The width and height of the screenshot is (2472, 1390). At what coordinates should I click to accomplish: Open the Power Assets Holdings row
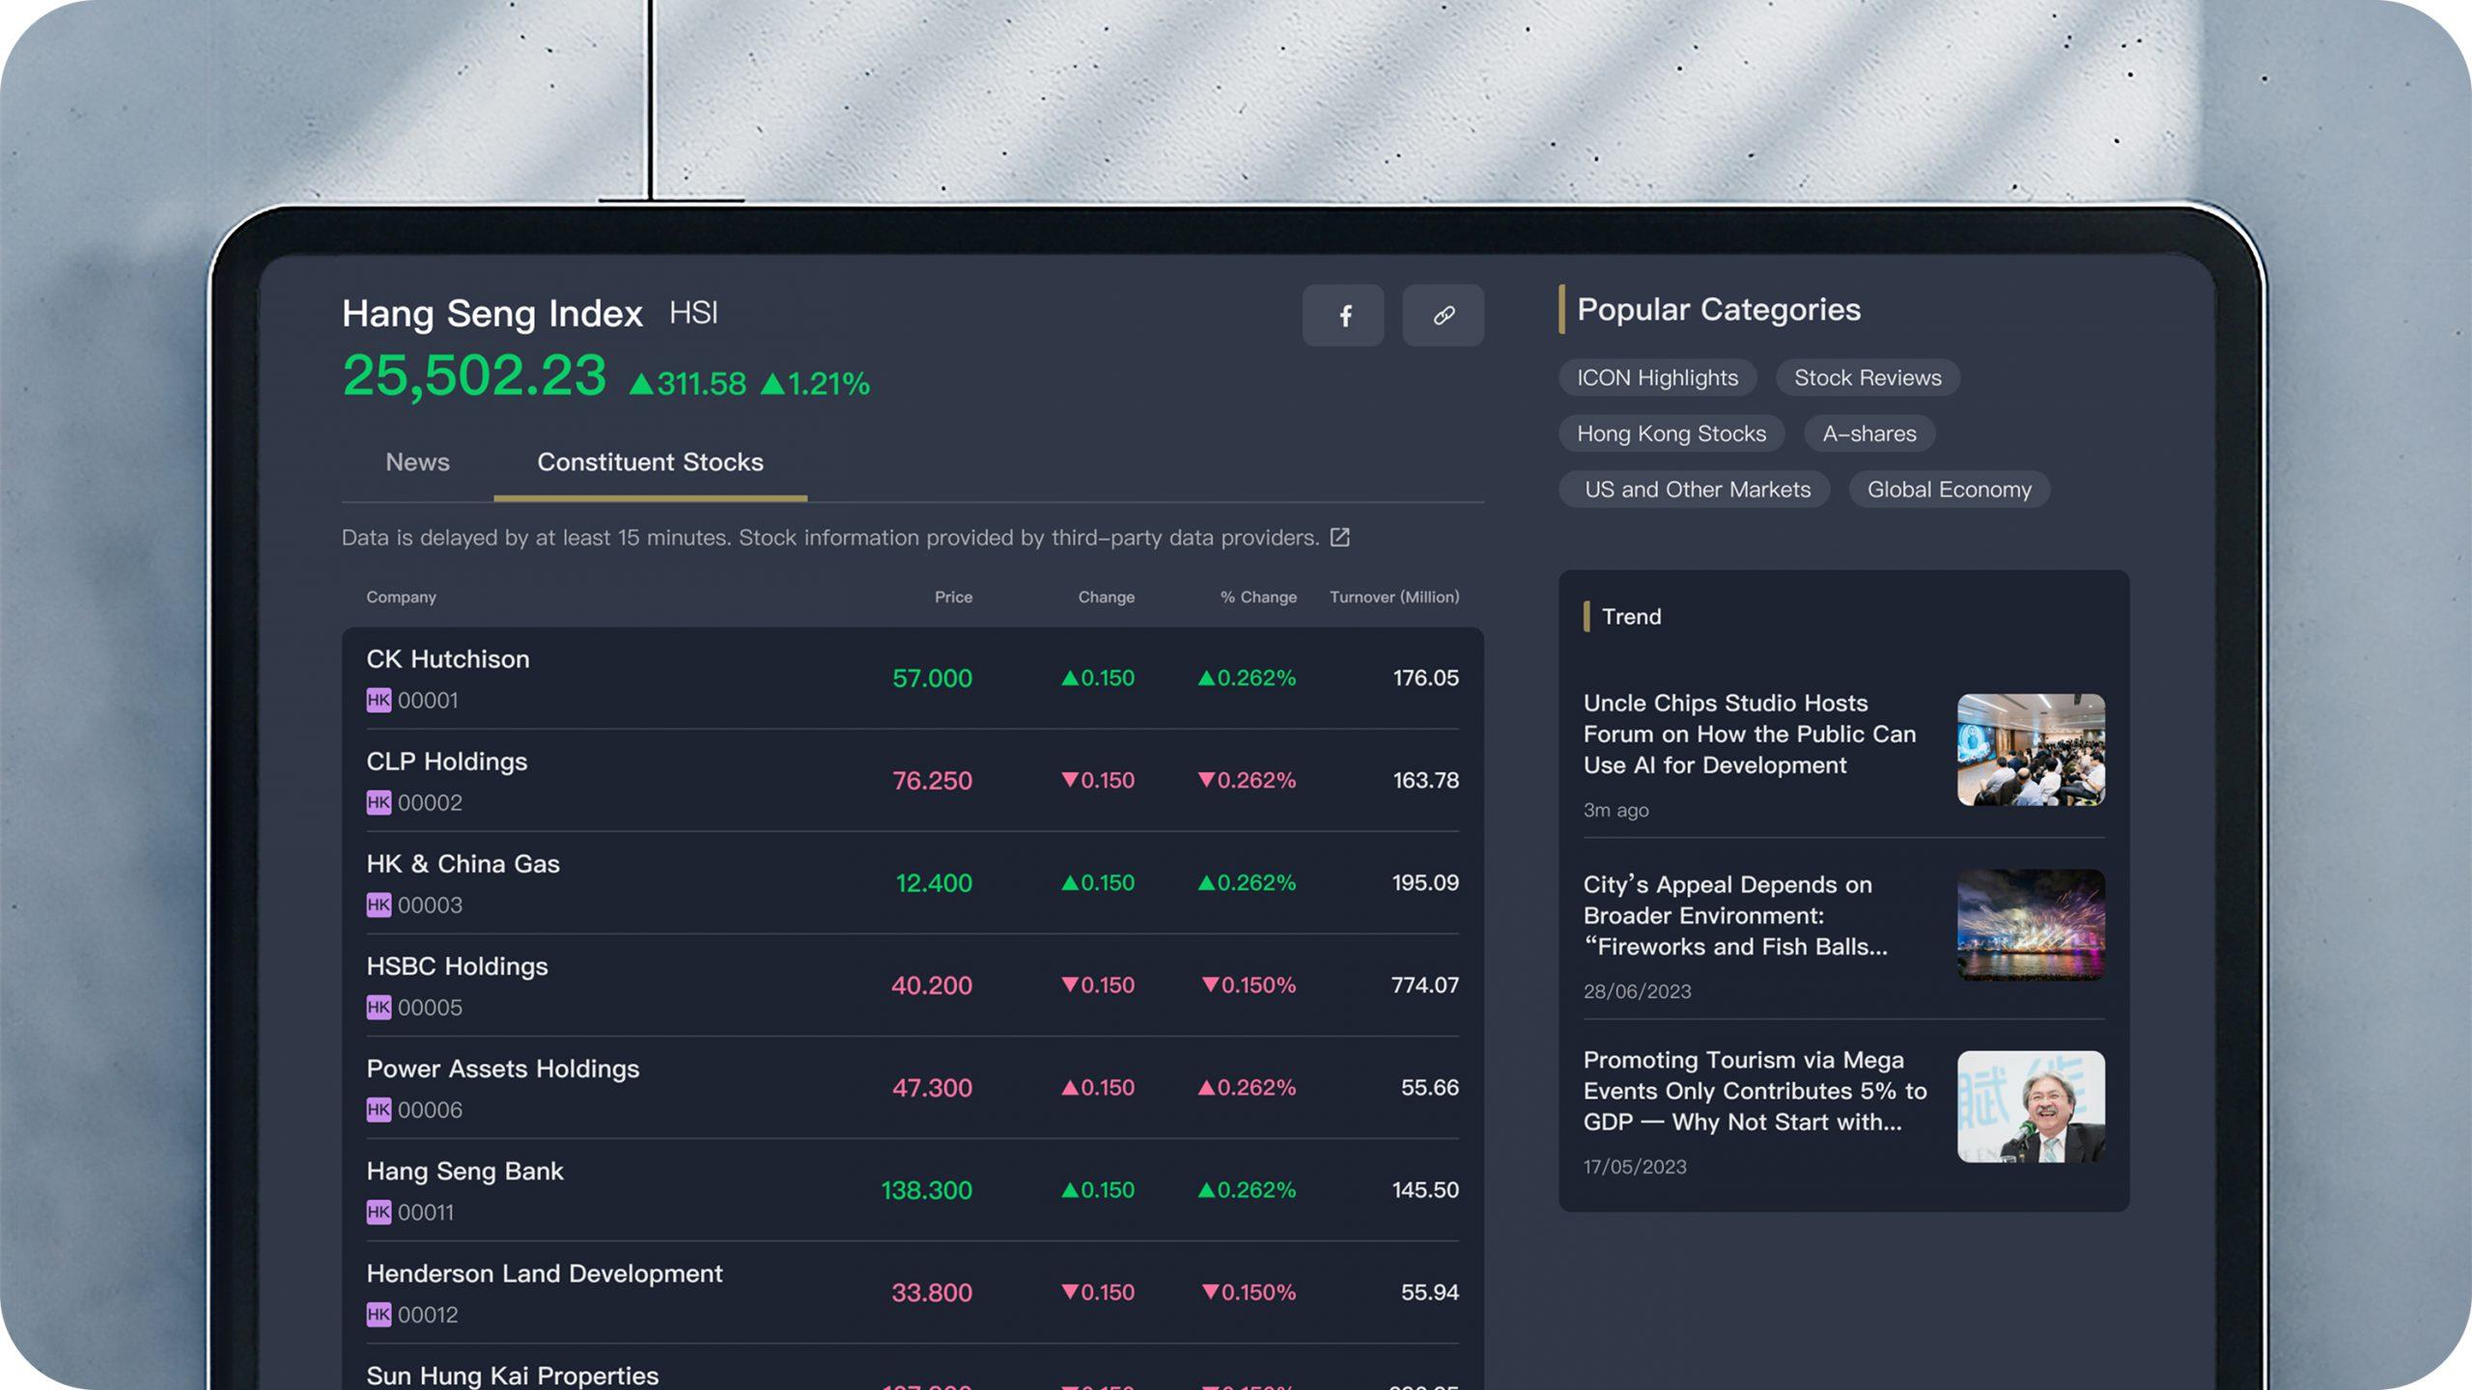click(913, 1088)
